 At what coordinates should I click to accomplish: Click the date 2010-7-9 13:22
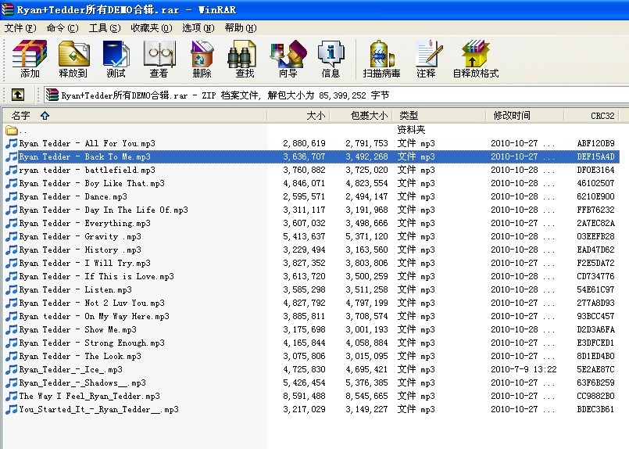click(x=524, y=369)
